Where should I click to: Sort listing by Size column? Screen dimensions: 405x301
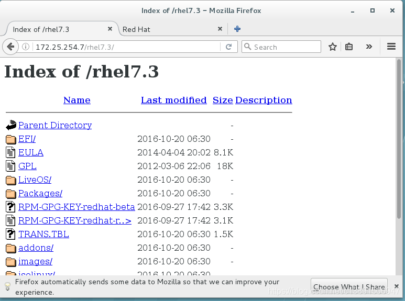click(x=223, y=100)
